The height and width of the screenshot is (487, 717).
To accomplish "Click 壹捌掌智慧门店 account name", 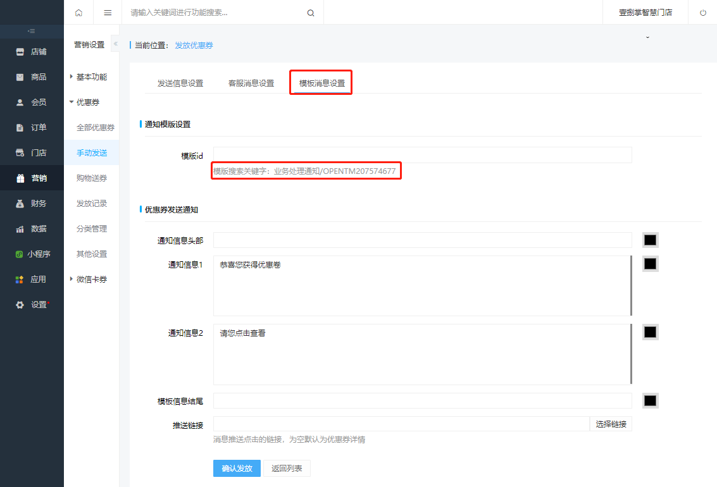I will (x=645, y=13).
